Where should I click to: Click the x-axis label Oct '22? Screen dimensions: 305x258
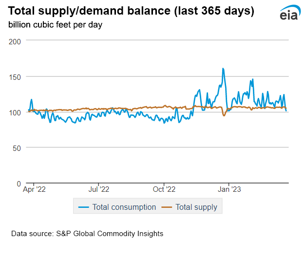(164, 189)
